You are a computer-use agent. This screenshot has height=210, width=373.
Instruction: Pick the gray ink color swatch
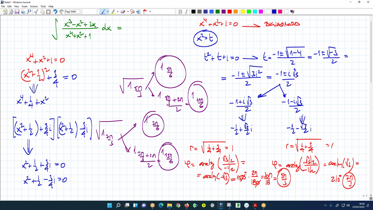click(x=199, y=11)
